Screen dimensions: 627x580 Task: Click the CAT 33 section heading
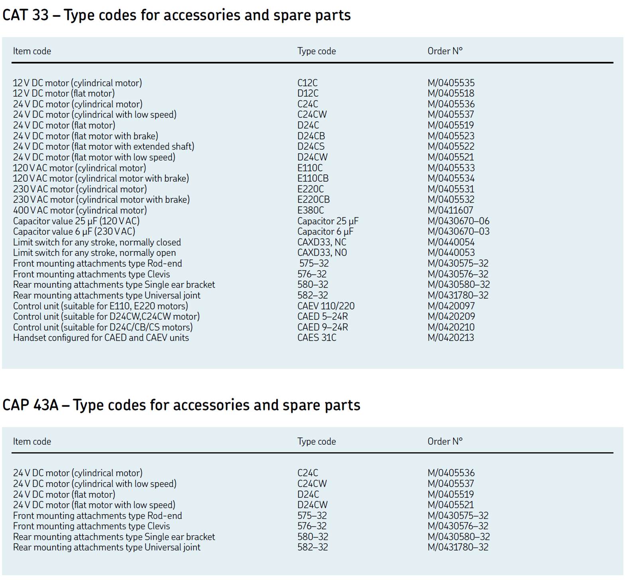pos(176,15)
